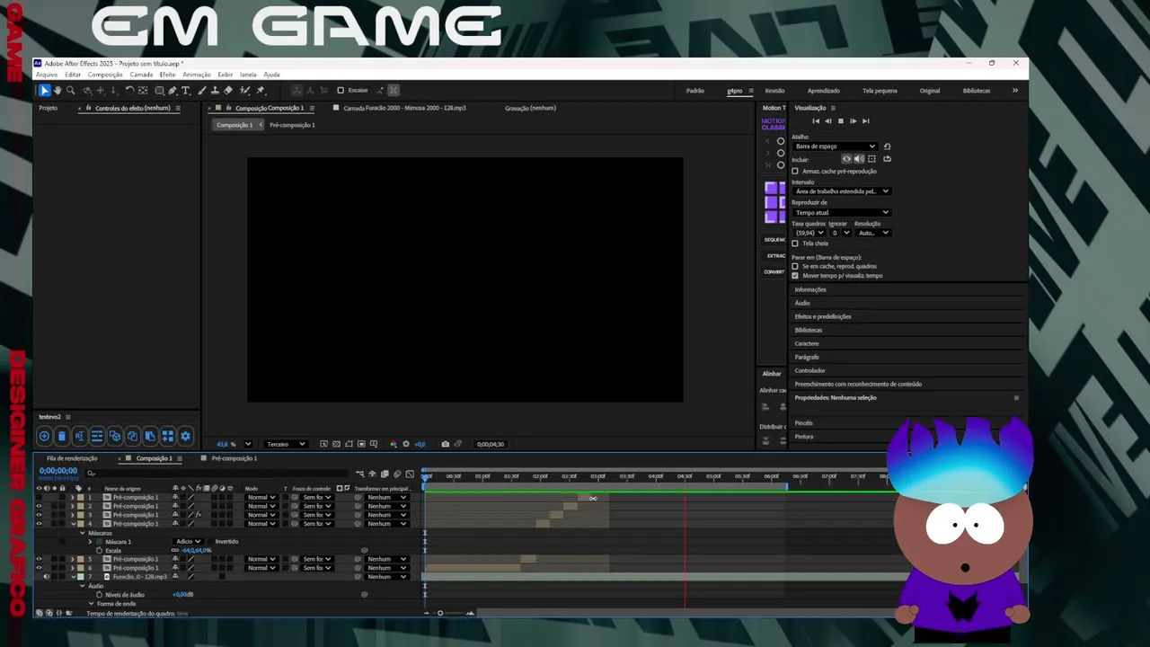Hide layer 2 Pré-composição 1 with eye
Image resolution: width=1150 pixels, height=647 pixels.
(x=39, y=506)
